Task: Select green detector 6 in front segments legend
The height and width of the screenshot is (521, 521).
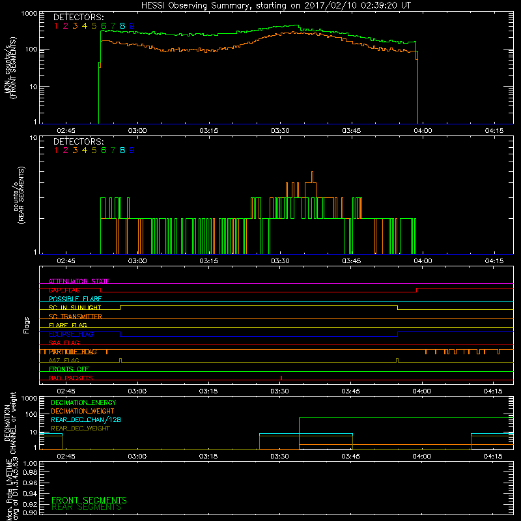Action: [x=104, y=26]
